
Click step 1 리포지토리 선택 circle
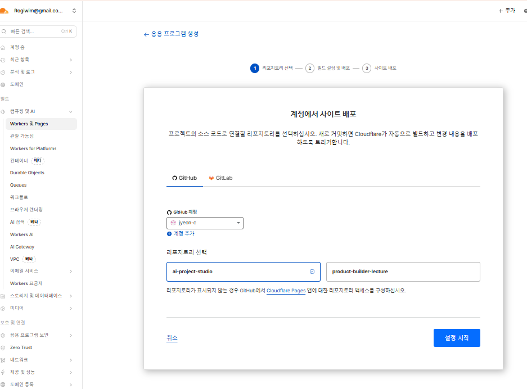255,68
